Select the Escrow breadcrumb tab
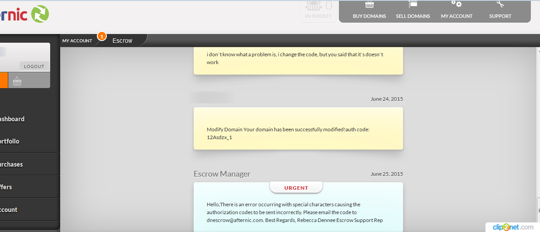 [122, 41]
